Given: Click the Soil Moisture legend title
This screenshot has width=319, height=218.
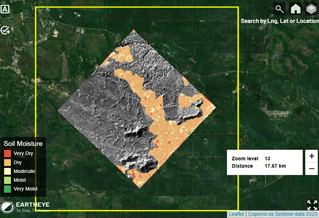Looking at the screenshot, I should click(22, 144).
